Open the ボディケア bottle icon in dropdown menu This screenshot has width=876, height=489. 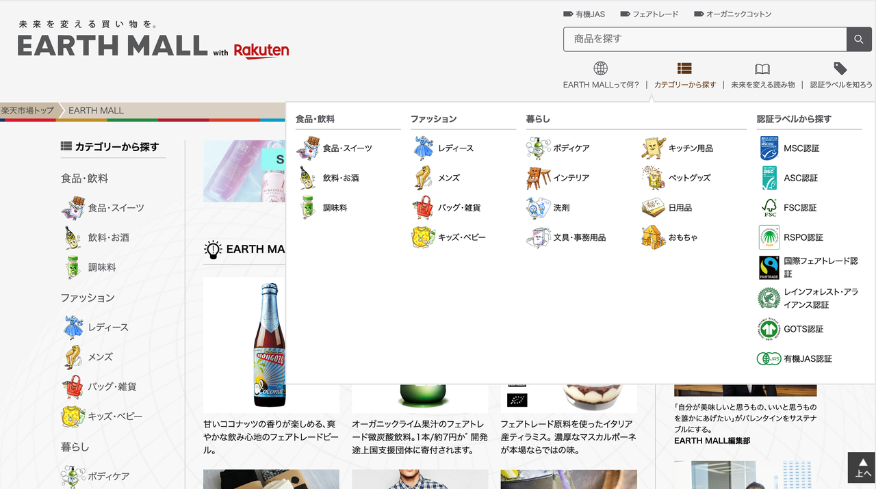[x=538, y=148]
